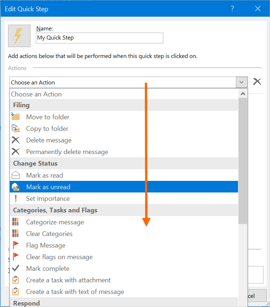270x307 pixels.
Task: Pick Clear Categories from the action list
Action: 49,234
